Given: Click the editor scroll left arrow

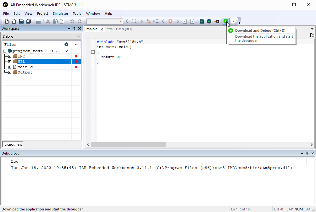Looking at the screenshot, I should [x=88, y=144].
